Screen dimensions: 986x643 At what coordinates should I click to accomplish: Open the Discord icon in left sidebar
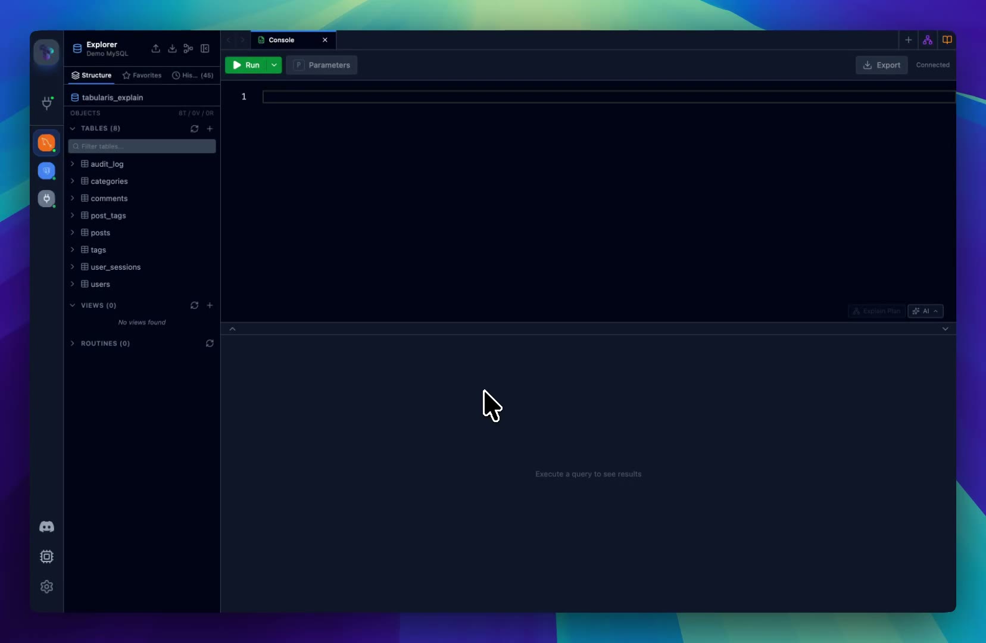click(46, 527)
